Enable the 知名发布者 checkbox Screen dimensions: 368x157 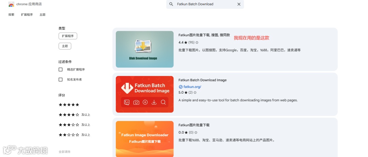pos(61,79)
